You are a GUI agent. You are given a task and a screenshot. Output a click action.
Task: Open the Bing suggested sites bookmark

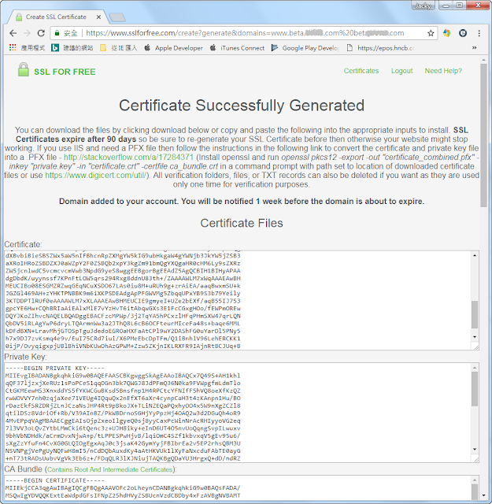click(x=72, y=48)
